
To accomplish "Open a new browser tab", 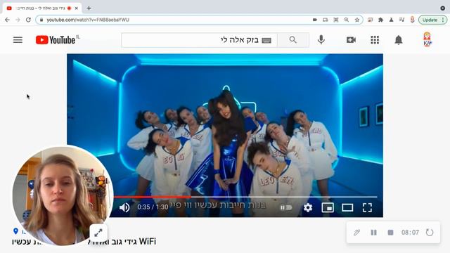I will coord(89,8).
